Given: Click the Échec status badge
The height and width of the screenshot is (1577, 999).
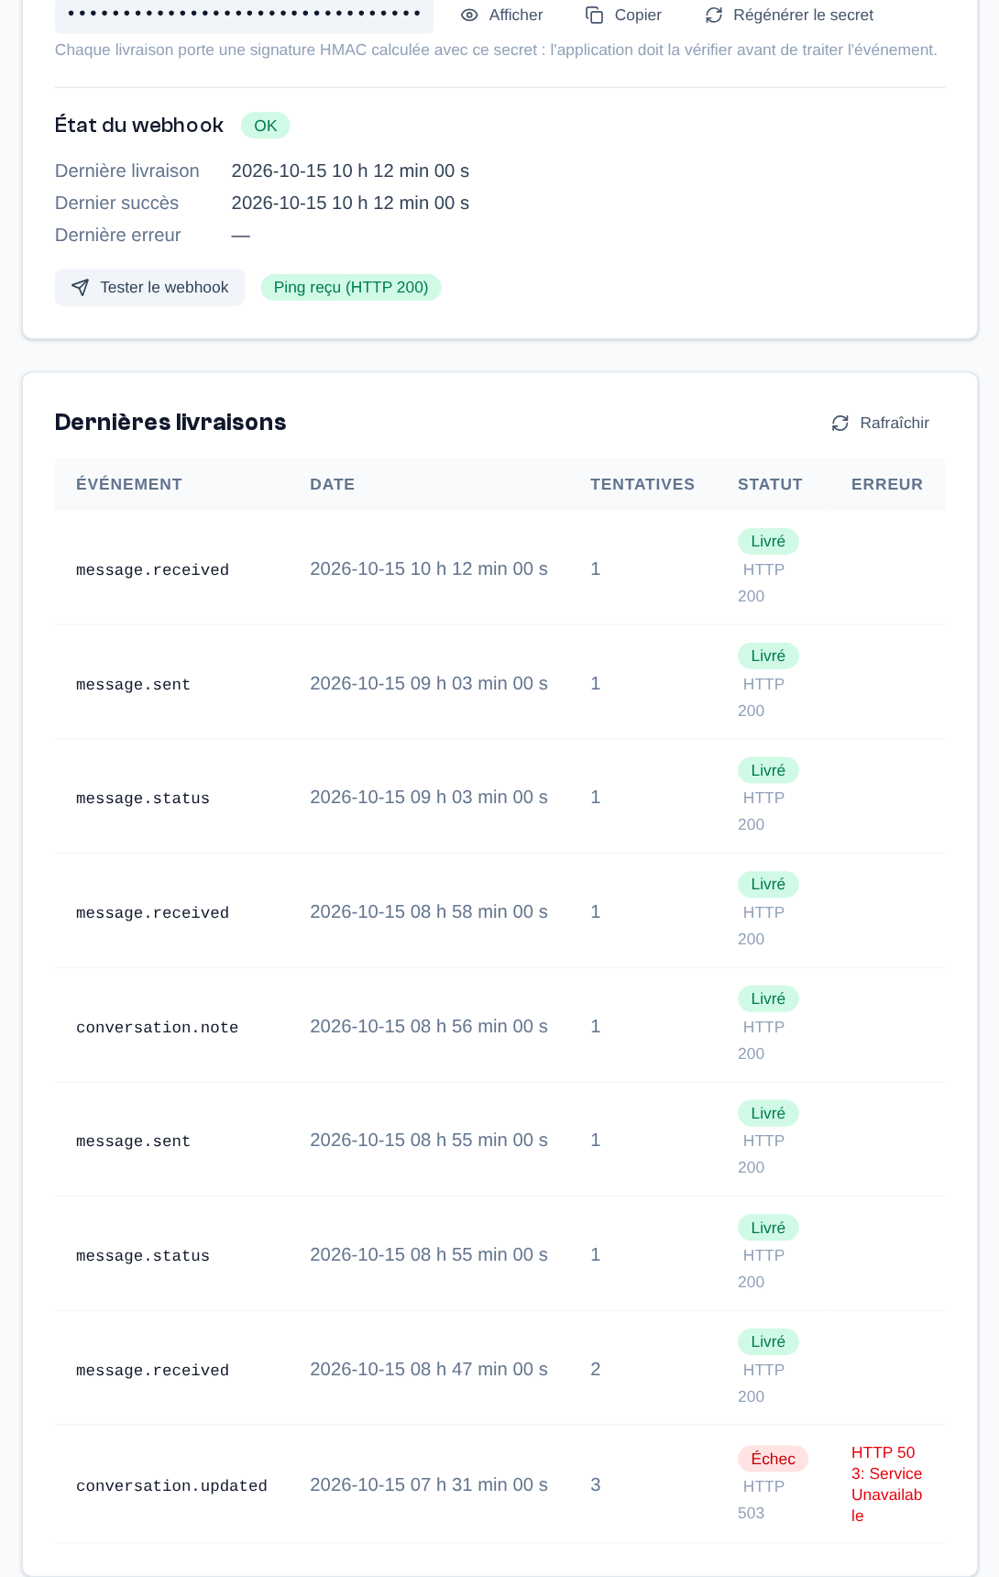Looking at the screenshot, I should [x=773, y=1459].
